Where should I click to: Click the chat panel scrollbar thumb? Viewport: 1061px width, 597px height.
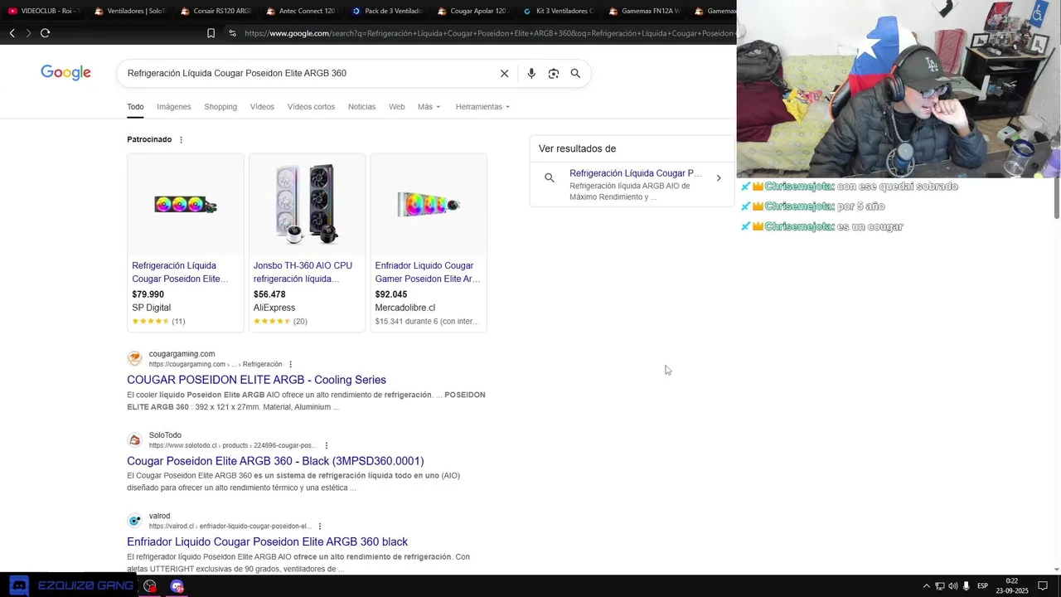[1056, 198]
